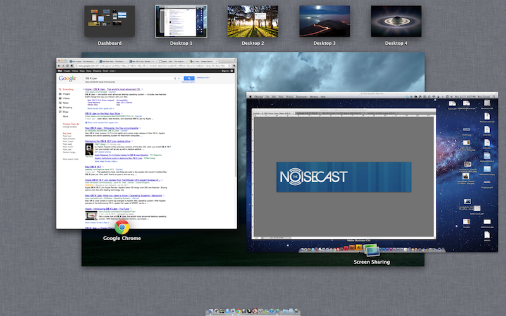The height and width of the screenshot is (316, 506).
Task: Click the blue Google search button
Action: [189, 78]
